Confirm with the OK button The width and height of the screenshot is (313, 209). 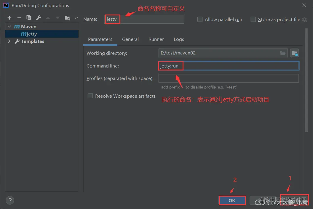[232, 200]
